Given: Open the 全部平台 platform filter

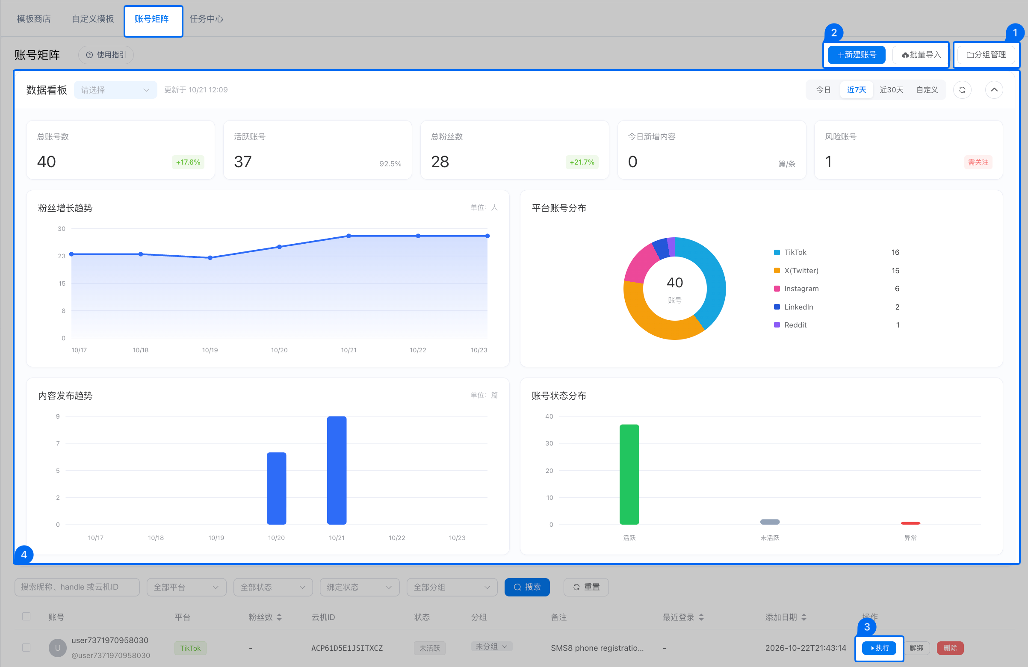Looking at the screenshot, I should 186,587.
